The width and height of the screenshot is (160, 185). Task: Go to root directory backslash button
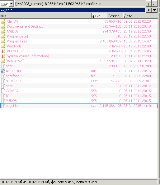pyautogui.click(x=148, y=4)
